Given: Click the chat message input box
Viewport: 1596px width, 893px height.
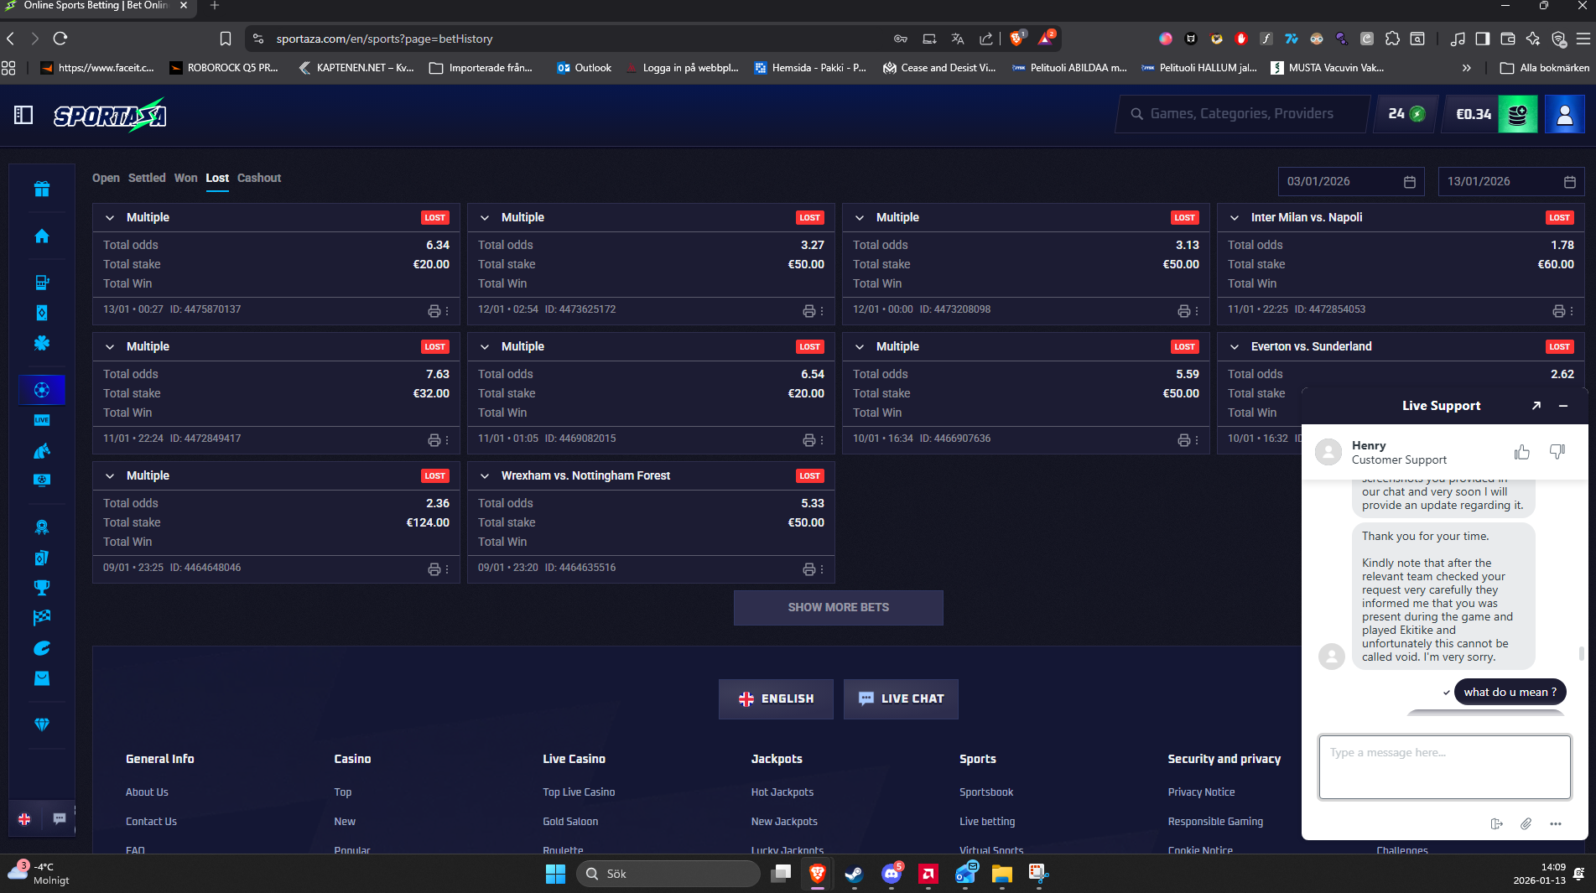Looking at the screenshot, I should [x=1444, y=767].
